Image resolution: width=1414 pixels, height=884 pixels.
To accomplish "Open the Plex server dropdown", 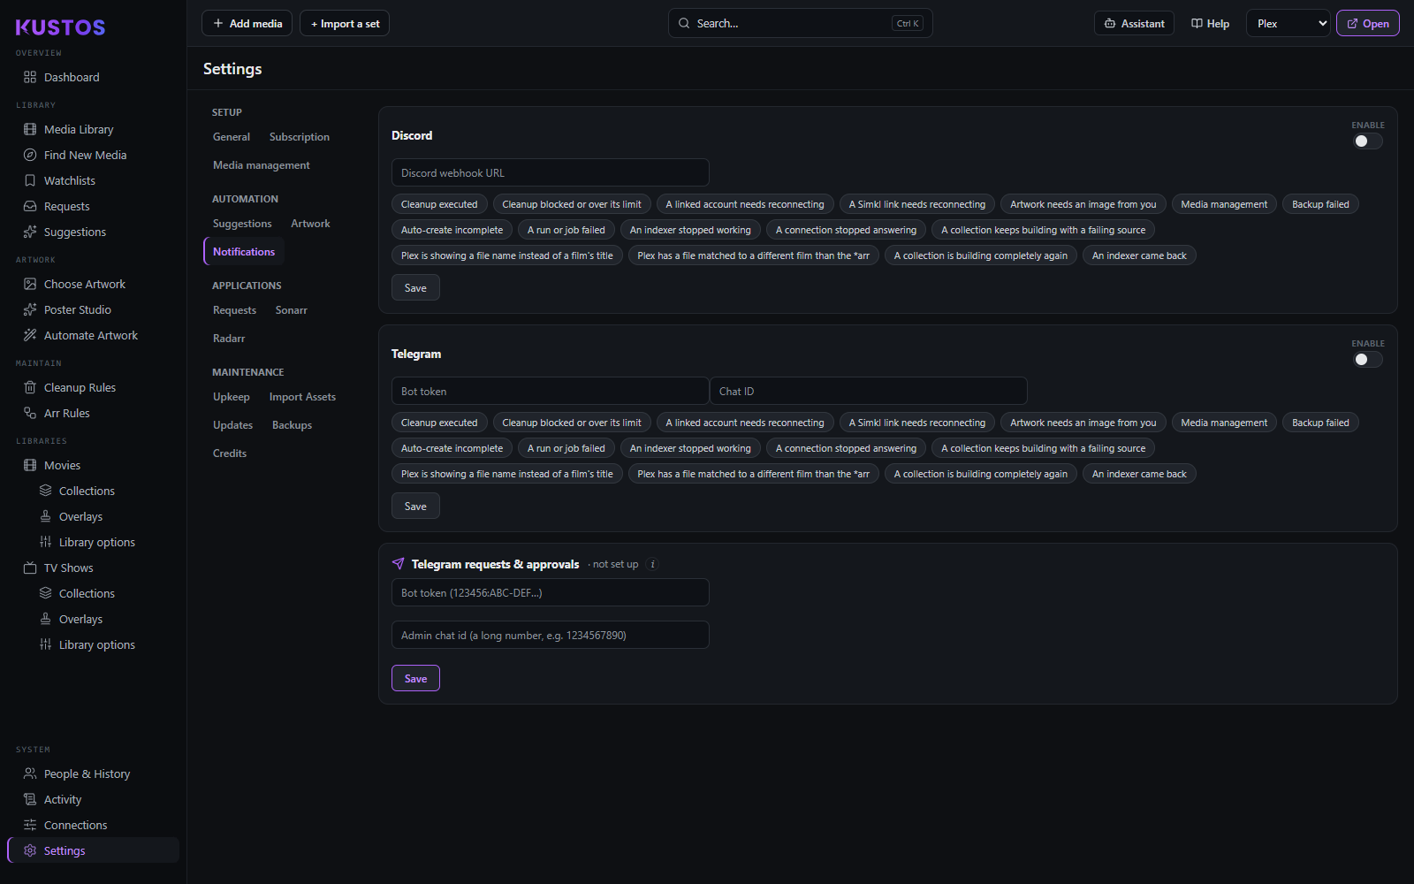I will [1289, 24].
